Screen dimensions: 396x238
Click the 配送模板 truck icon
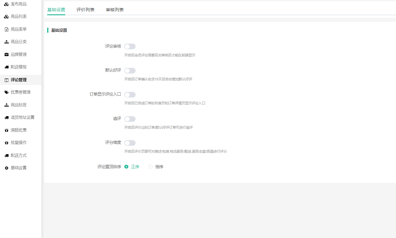pos(7,67)
